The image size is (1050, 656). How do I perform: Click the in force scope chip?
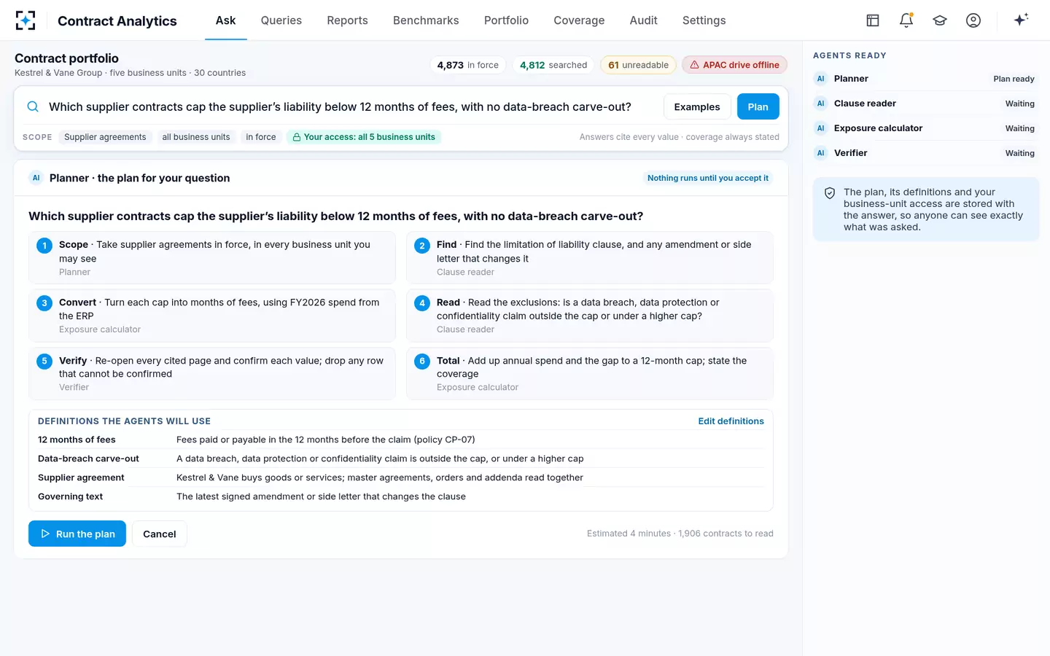[260, 137]
